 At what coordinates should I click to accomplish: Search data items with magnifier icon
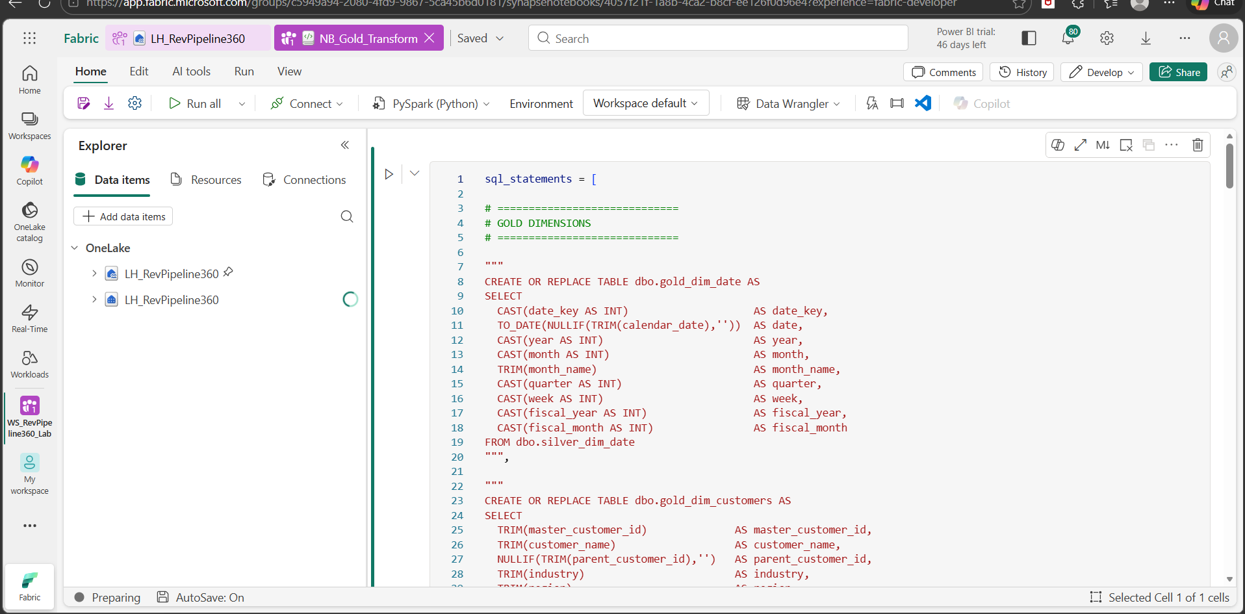(x=347, y=216)
